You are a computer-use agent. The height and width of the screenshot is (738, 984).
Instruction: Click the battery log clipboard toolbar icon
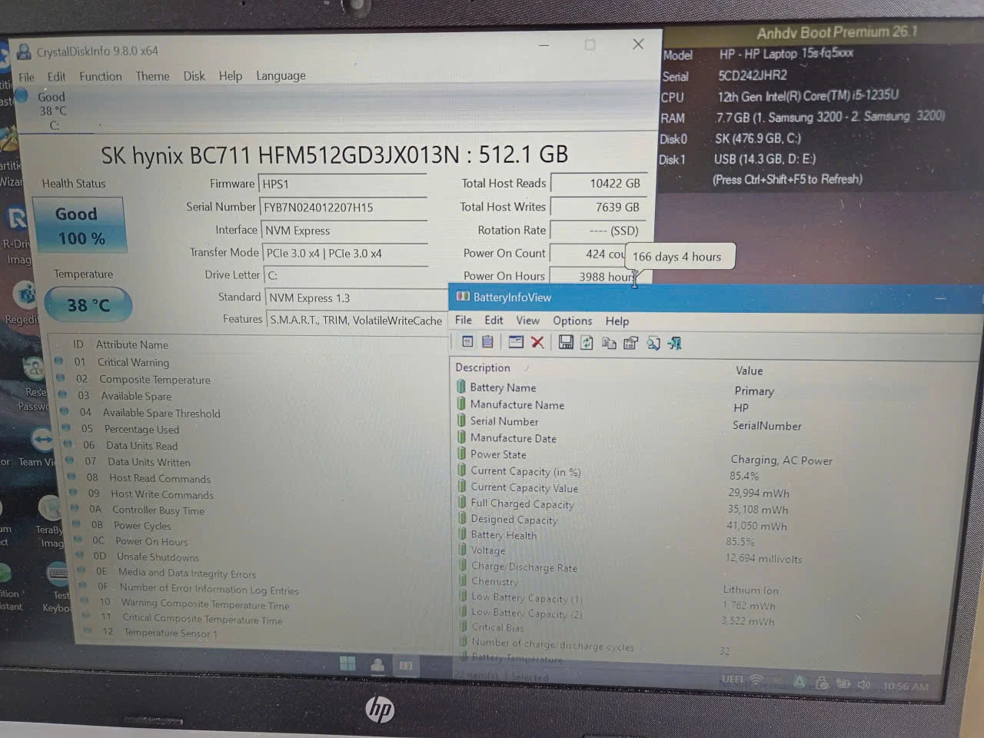[487, 342]
